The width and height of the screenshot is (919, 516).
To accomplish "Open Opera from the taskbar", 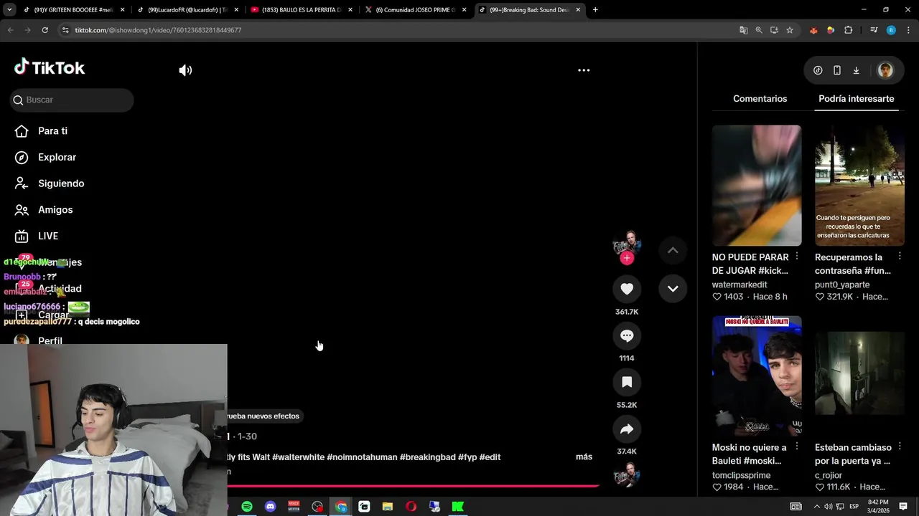I will point(411,507).
